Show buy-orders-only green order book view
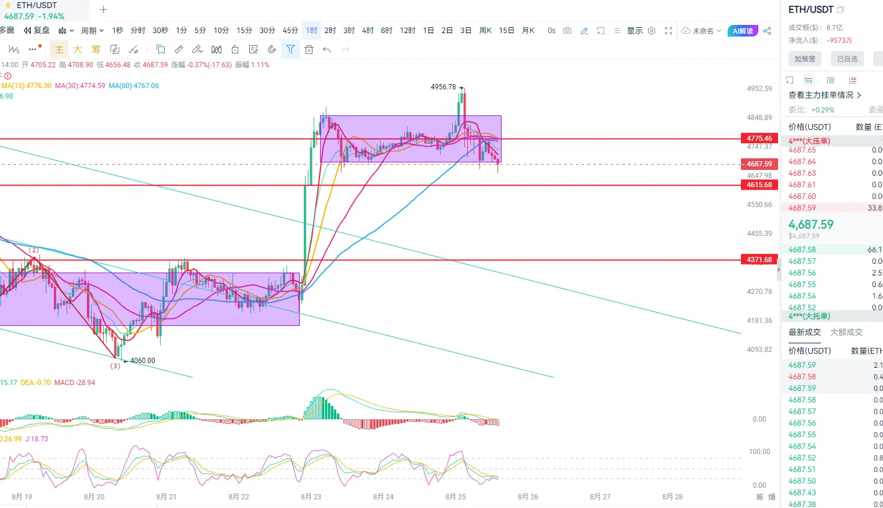883x508 pixels. click(831, 80)
